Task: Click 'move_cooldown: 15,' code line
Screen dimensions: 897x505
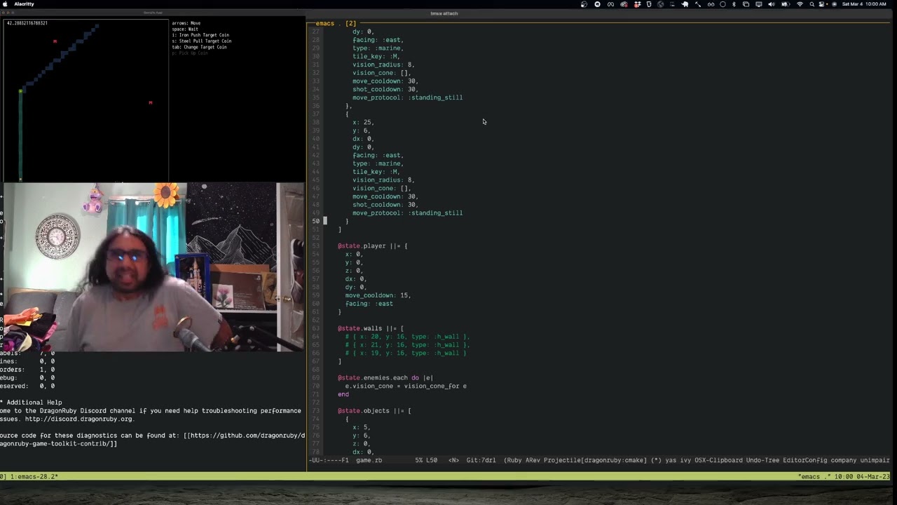Action: (378, 295)
